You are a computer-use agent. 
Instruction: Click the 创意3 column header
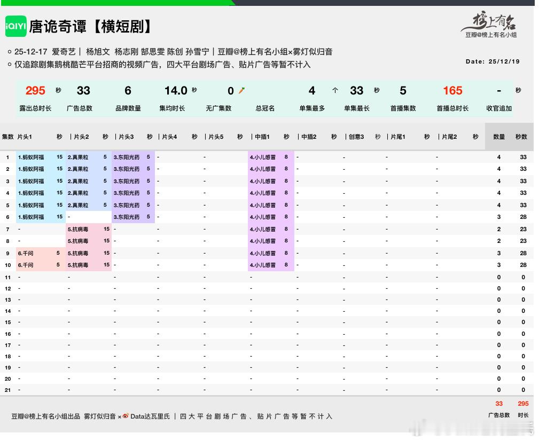[356, 137]
